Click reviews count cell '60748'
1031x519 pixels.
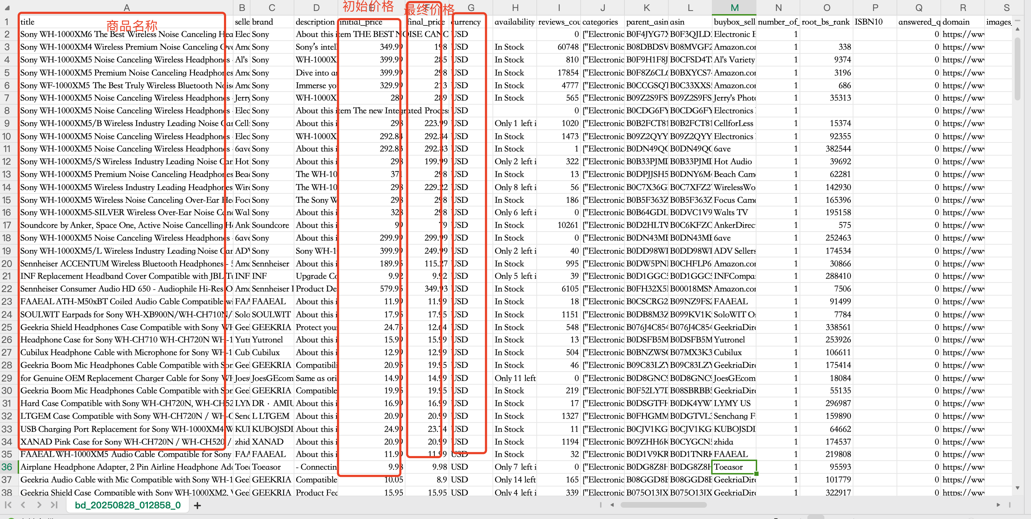559,47
